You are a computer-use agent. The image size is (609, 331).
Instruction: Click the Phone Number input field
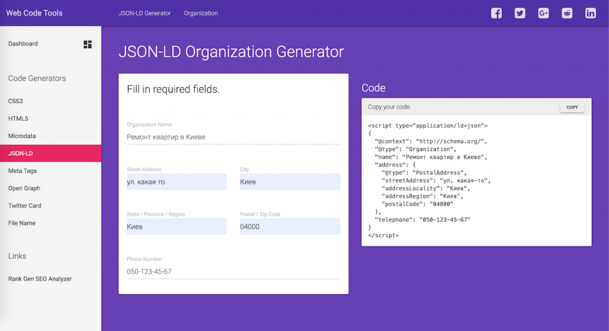click(x=233, y=272)
